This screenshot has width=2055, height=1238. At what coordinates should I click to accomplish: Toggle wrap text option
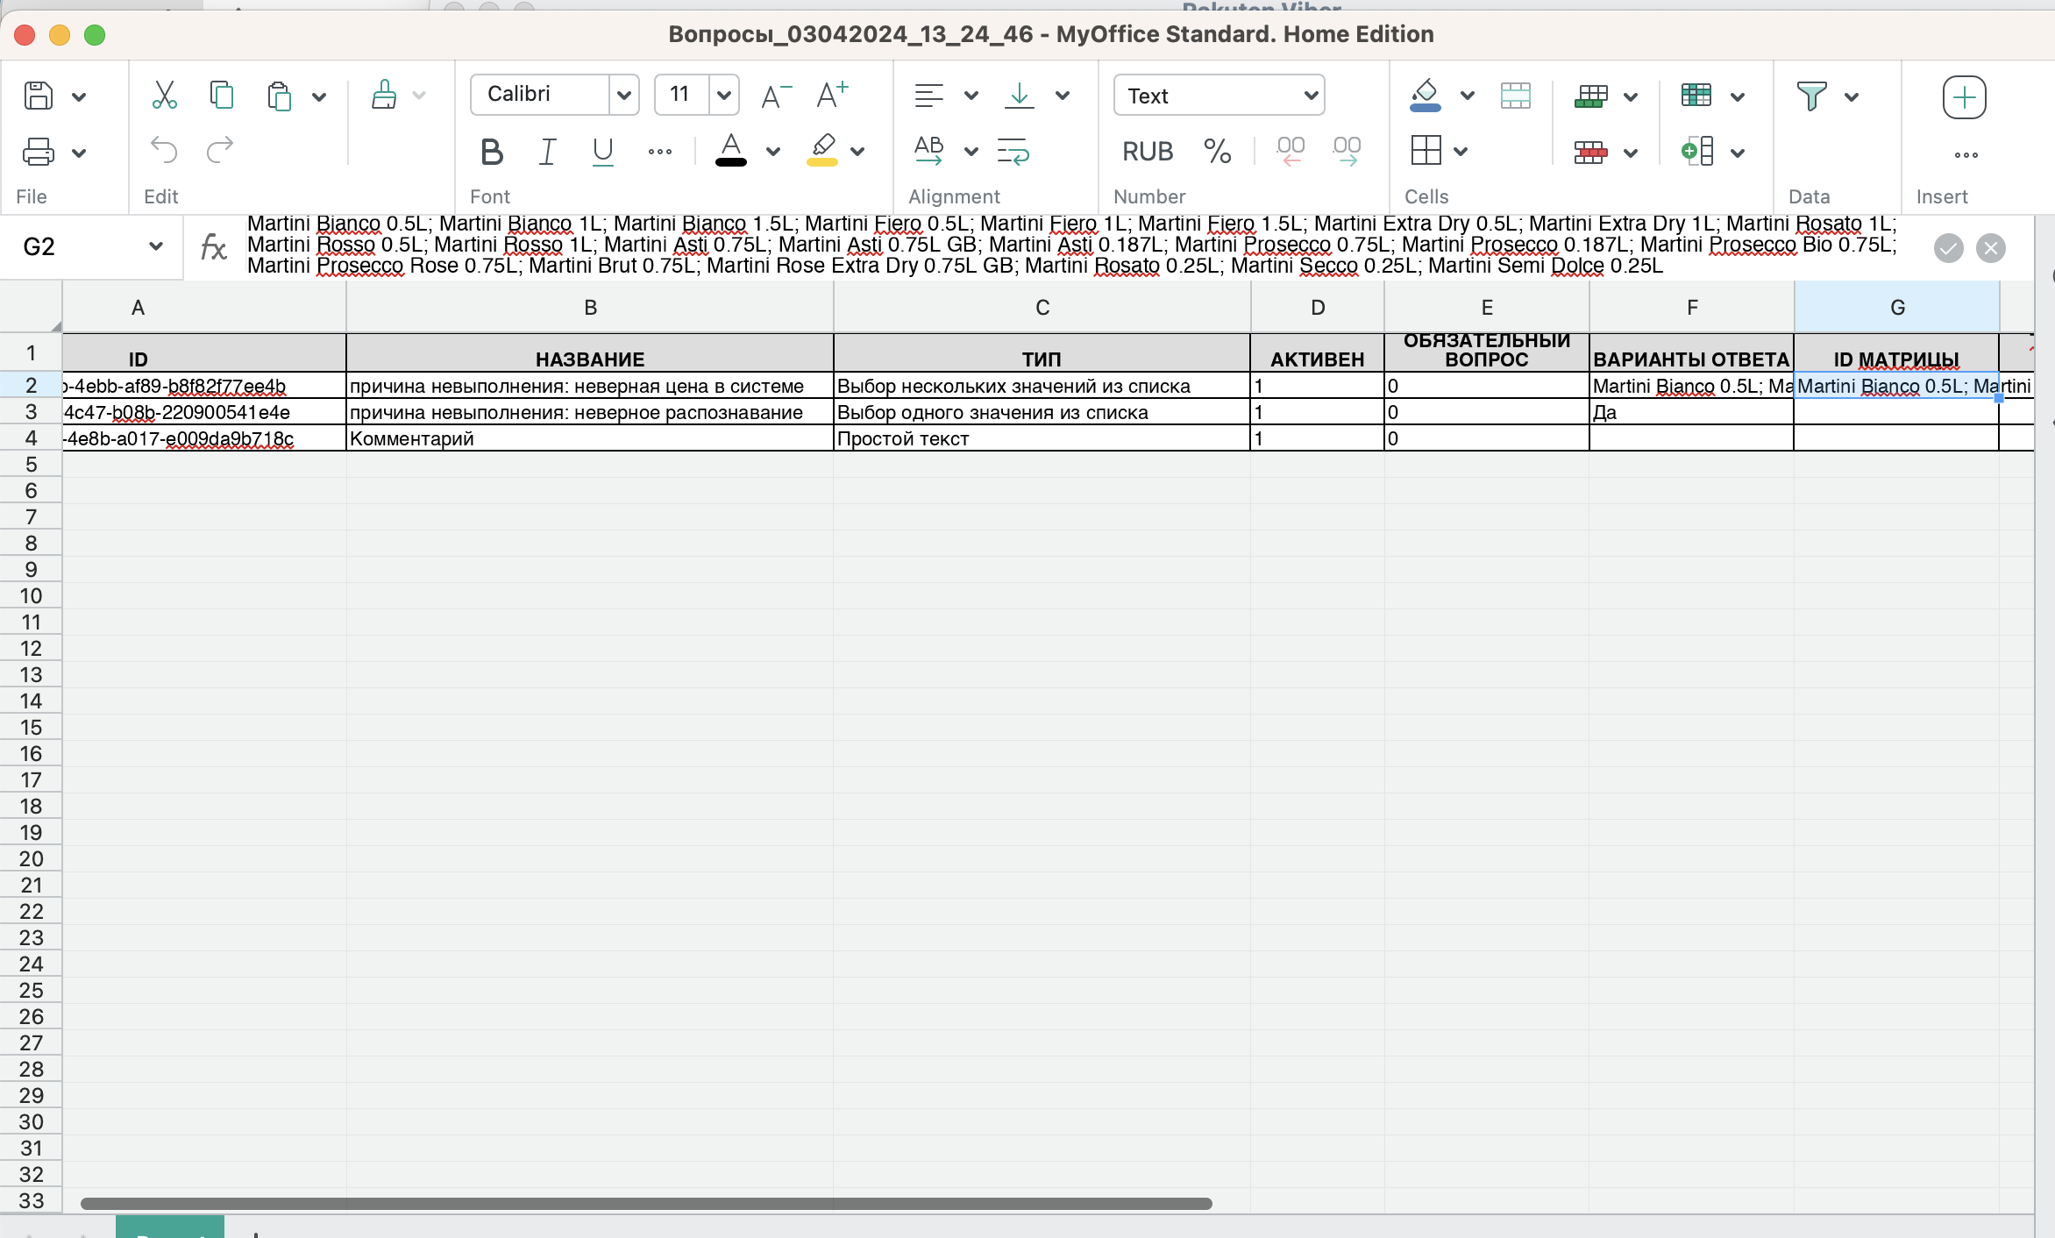coord(1013,151)
